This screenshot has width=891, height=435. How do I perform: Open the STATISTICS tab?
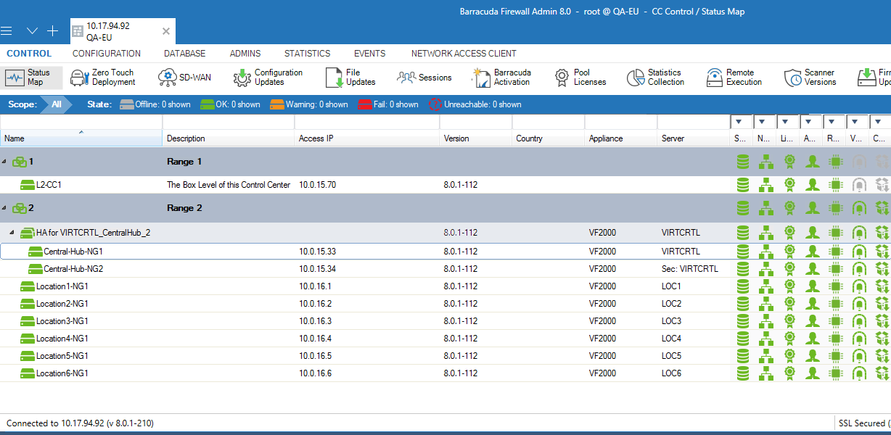point(307,54)
